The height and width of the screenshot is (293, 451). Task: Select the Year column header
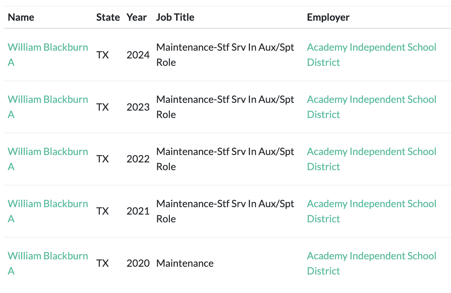pyautogui.click(x=136, y=17)
